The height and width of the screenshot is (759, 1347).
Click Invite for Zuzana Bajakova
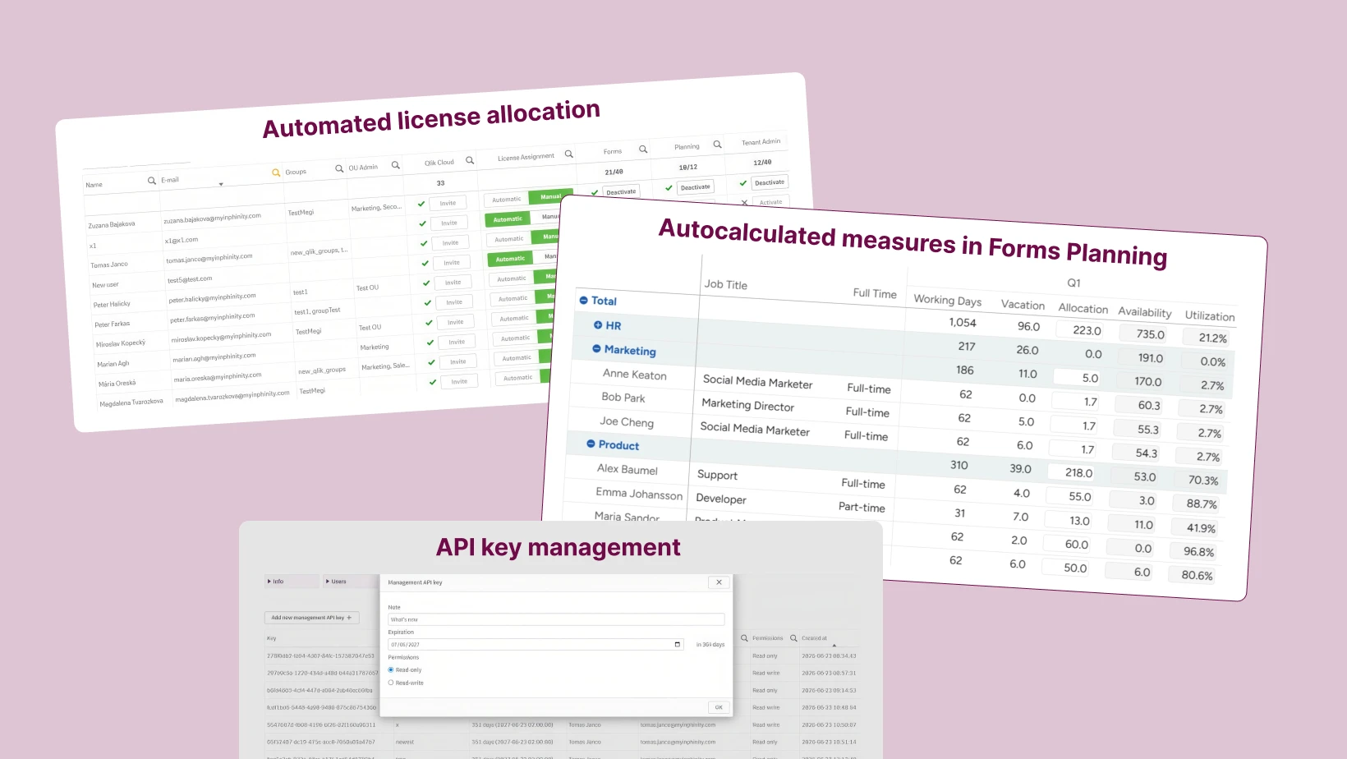click(x=448, y=203)
